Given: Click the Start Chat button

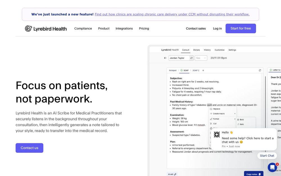Looking at the screenshot, I should pos(267,156).
